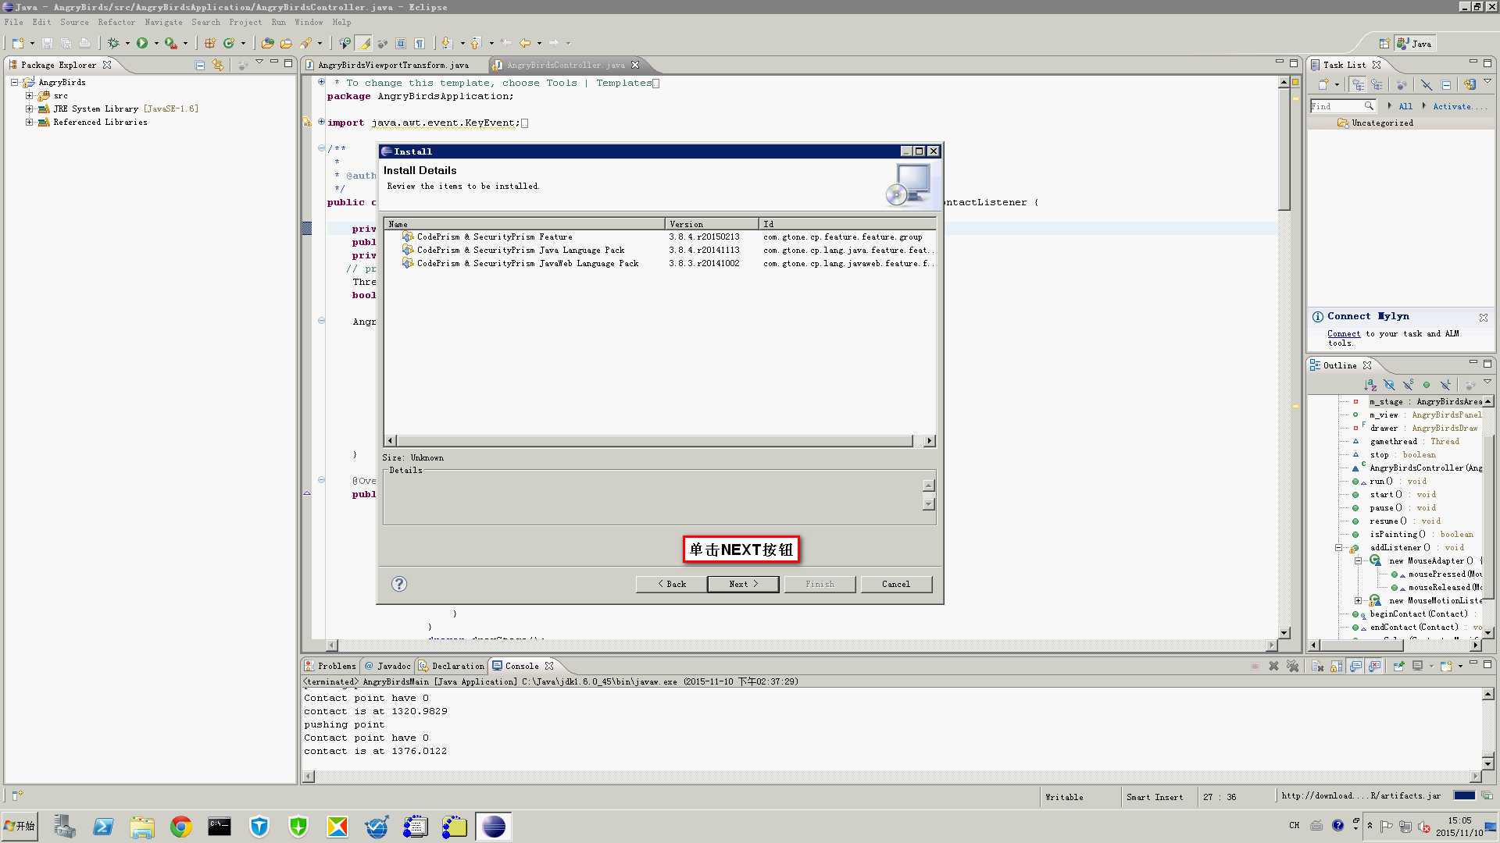The width and height of the screenshot is (1500, 843).
Task: Expand JRE System Library node
Action: (x=30, y=108)
